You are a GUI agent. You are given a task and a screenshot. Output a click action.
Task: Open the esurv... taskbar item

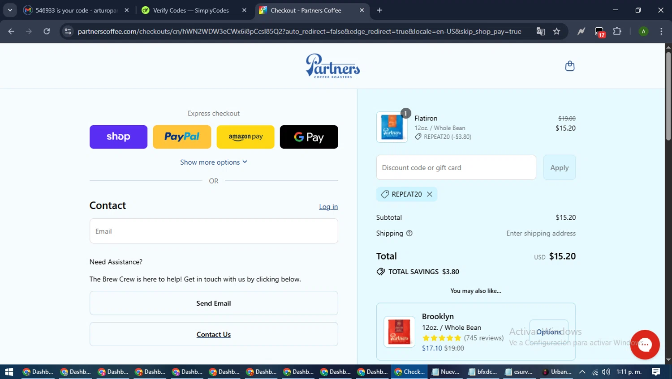(519, 372)
